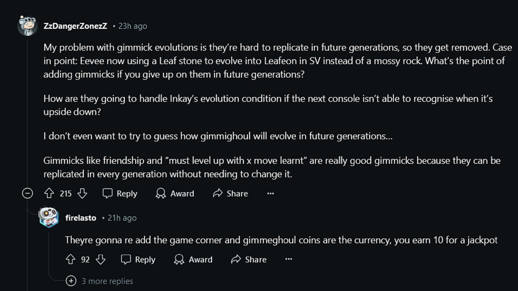Downvote firelasto's reply
Viewport: 518px width, 291px height.
(x=101, y=259)
